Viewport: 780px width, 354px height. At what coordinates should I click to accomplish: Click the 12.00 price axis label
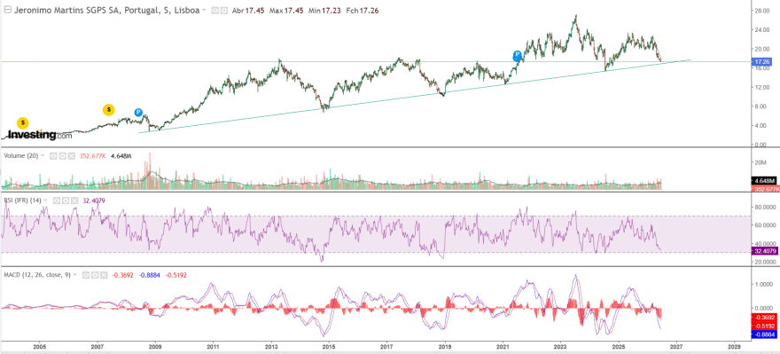(x=762, y=88)
